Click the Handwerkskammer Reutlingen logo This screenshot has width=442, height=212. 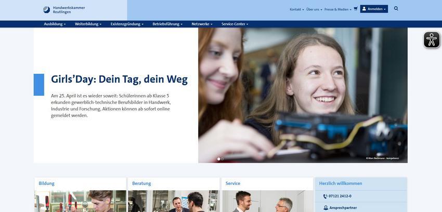pyautogui.click(x=64, y=10)
